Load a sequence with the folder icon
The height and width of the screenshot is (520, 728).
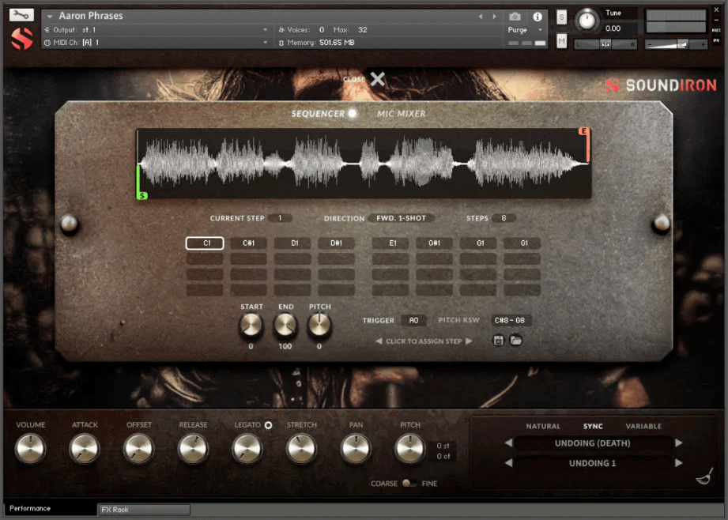[515, 341]
